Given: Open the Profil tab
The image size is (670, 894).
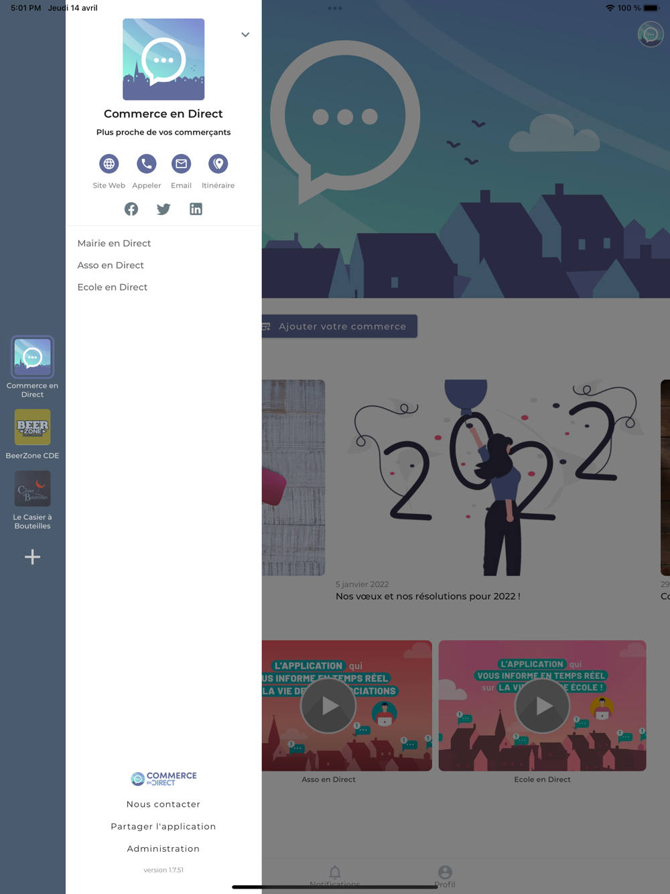Looking at the screenshot, I should pos(445,875).
